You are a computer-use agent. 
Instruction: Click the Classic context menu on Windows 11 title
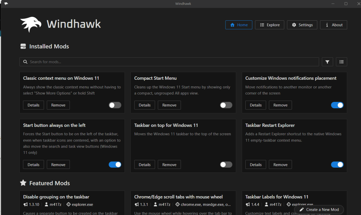(61, 78)
